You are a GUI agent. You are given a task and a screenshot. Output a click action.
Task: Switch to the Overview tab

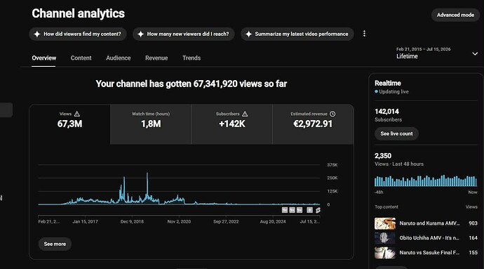tap(43, 58)
